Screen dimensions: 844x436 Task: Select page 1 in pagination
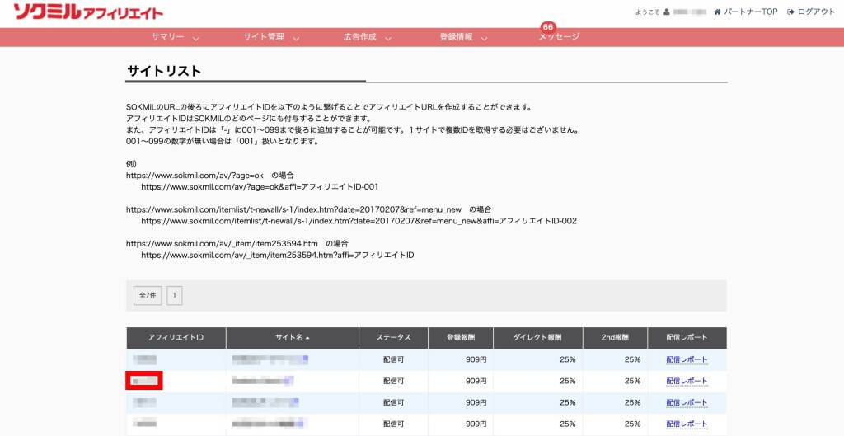[175, 296]
